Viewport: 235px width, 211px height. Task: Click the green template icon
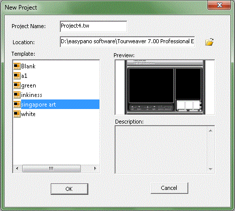point(17,85)
